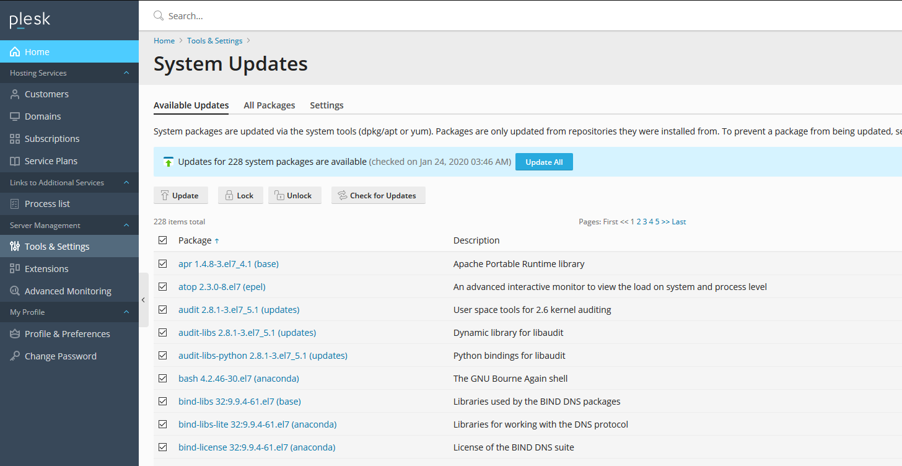Uncheck the bash 4.2.46-30.el7 checkbox
Viewport: 902px width, 466px height.
click(x=163, y=379)
